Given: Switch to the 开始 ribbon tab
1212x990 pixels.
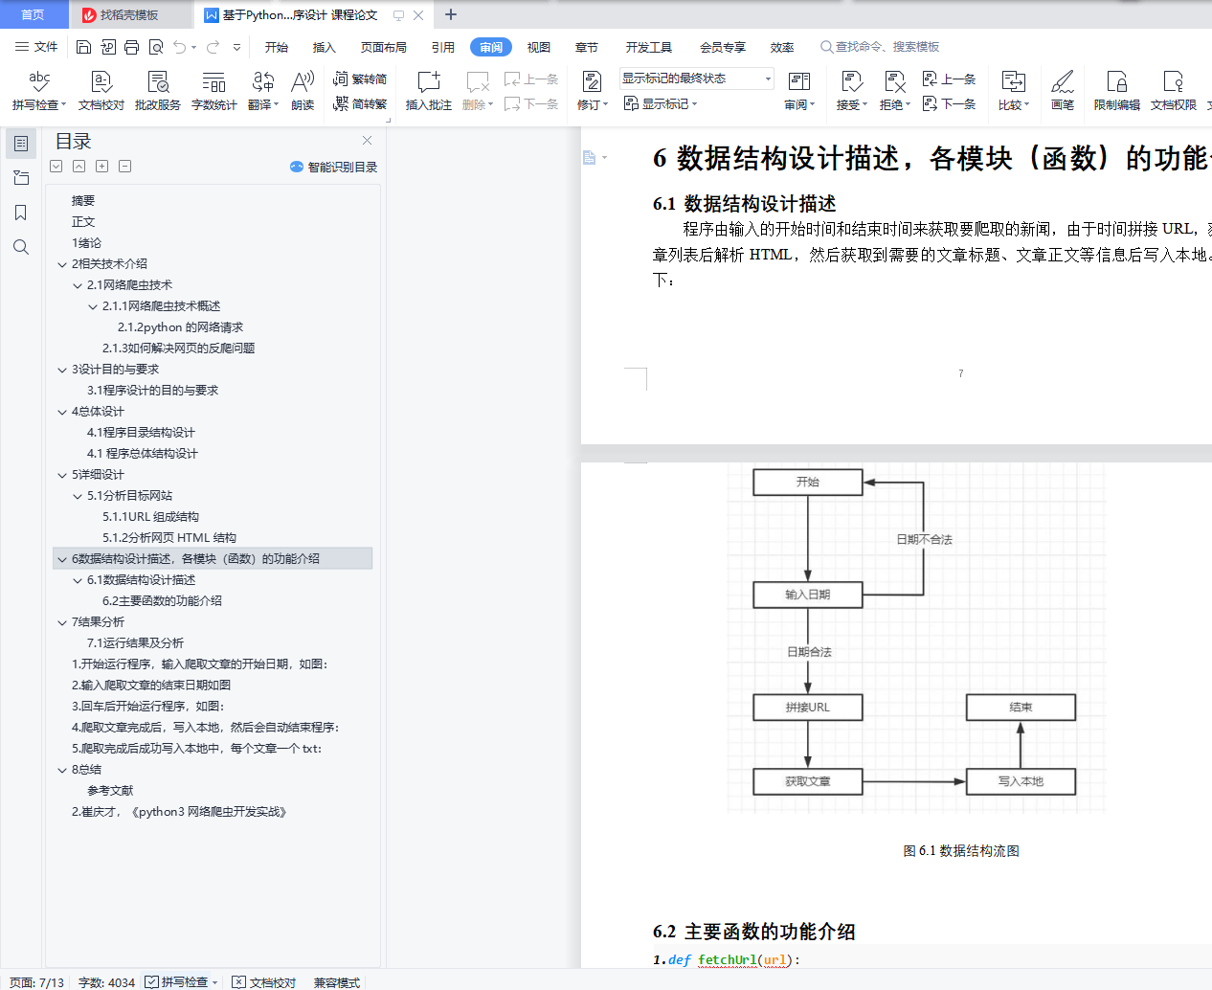Looking at the screenshot, I should tap(277, 47).
